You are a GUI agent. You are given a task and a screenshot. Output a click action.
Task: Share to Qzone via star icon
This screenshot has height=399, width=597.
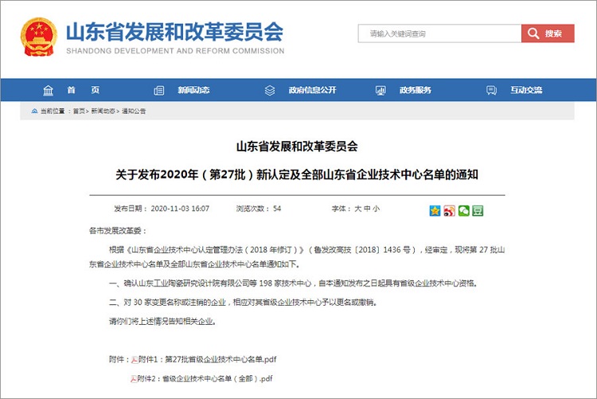tap(435, 210)
